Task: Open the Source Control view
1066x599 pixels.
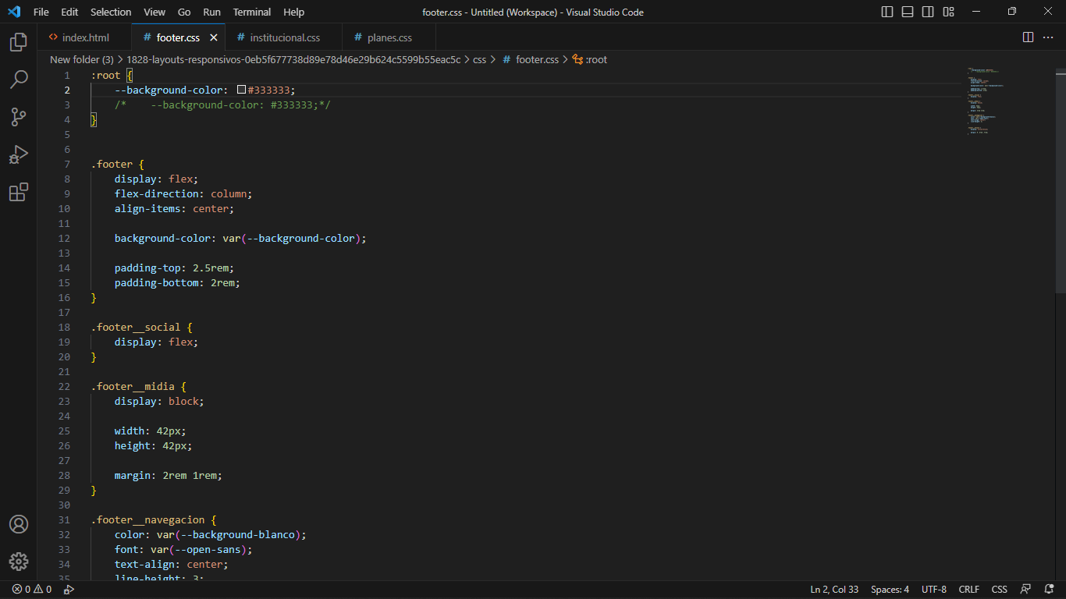Action: [19, 117]
